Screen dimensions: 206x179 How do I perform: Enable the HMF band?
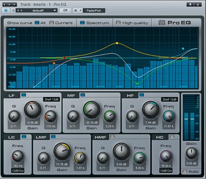click(x=112, y=137)
